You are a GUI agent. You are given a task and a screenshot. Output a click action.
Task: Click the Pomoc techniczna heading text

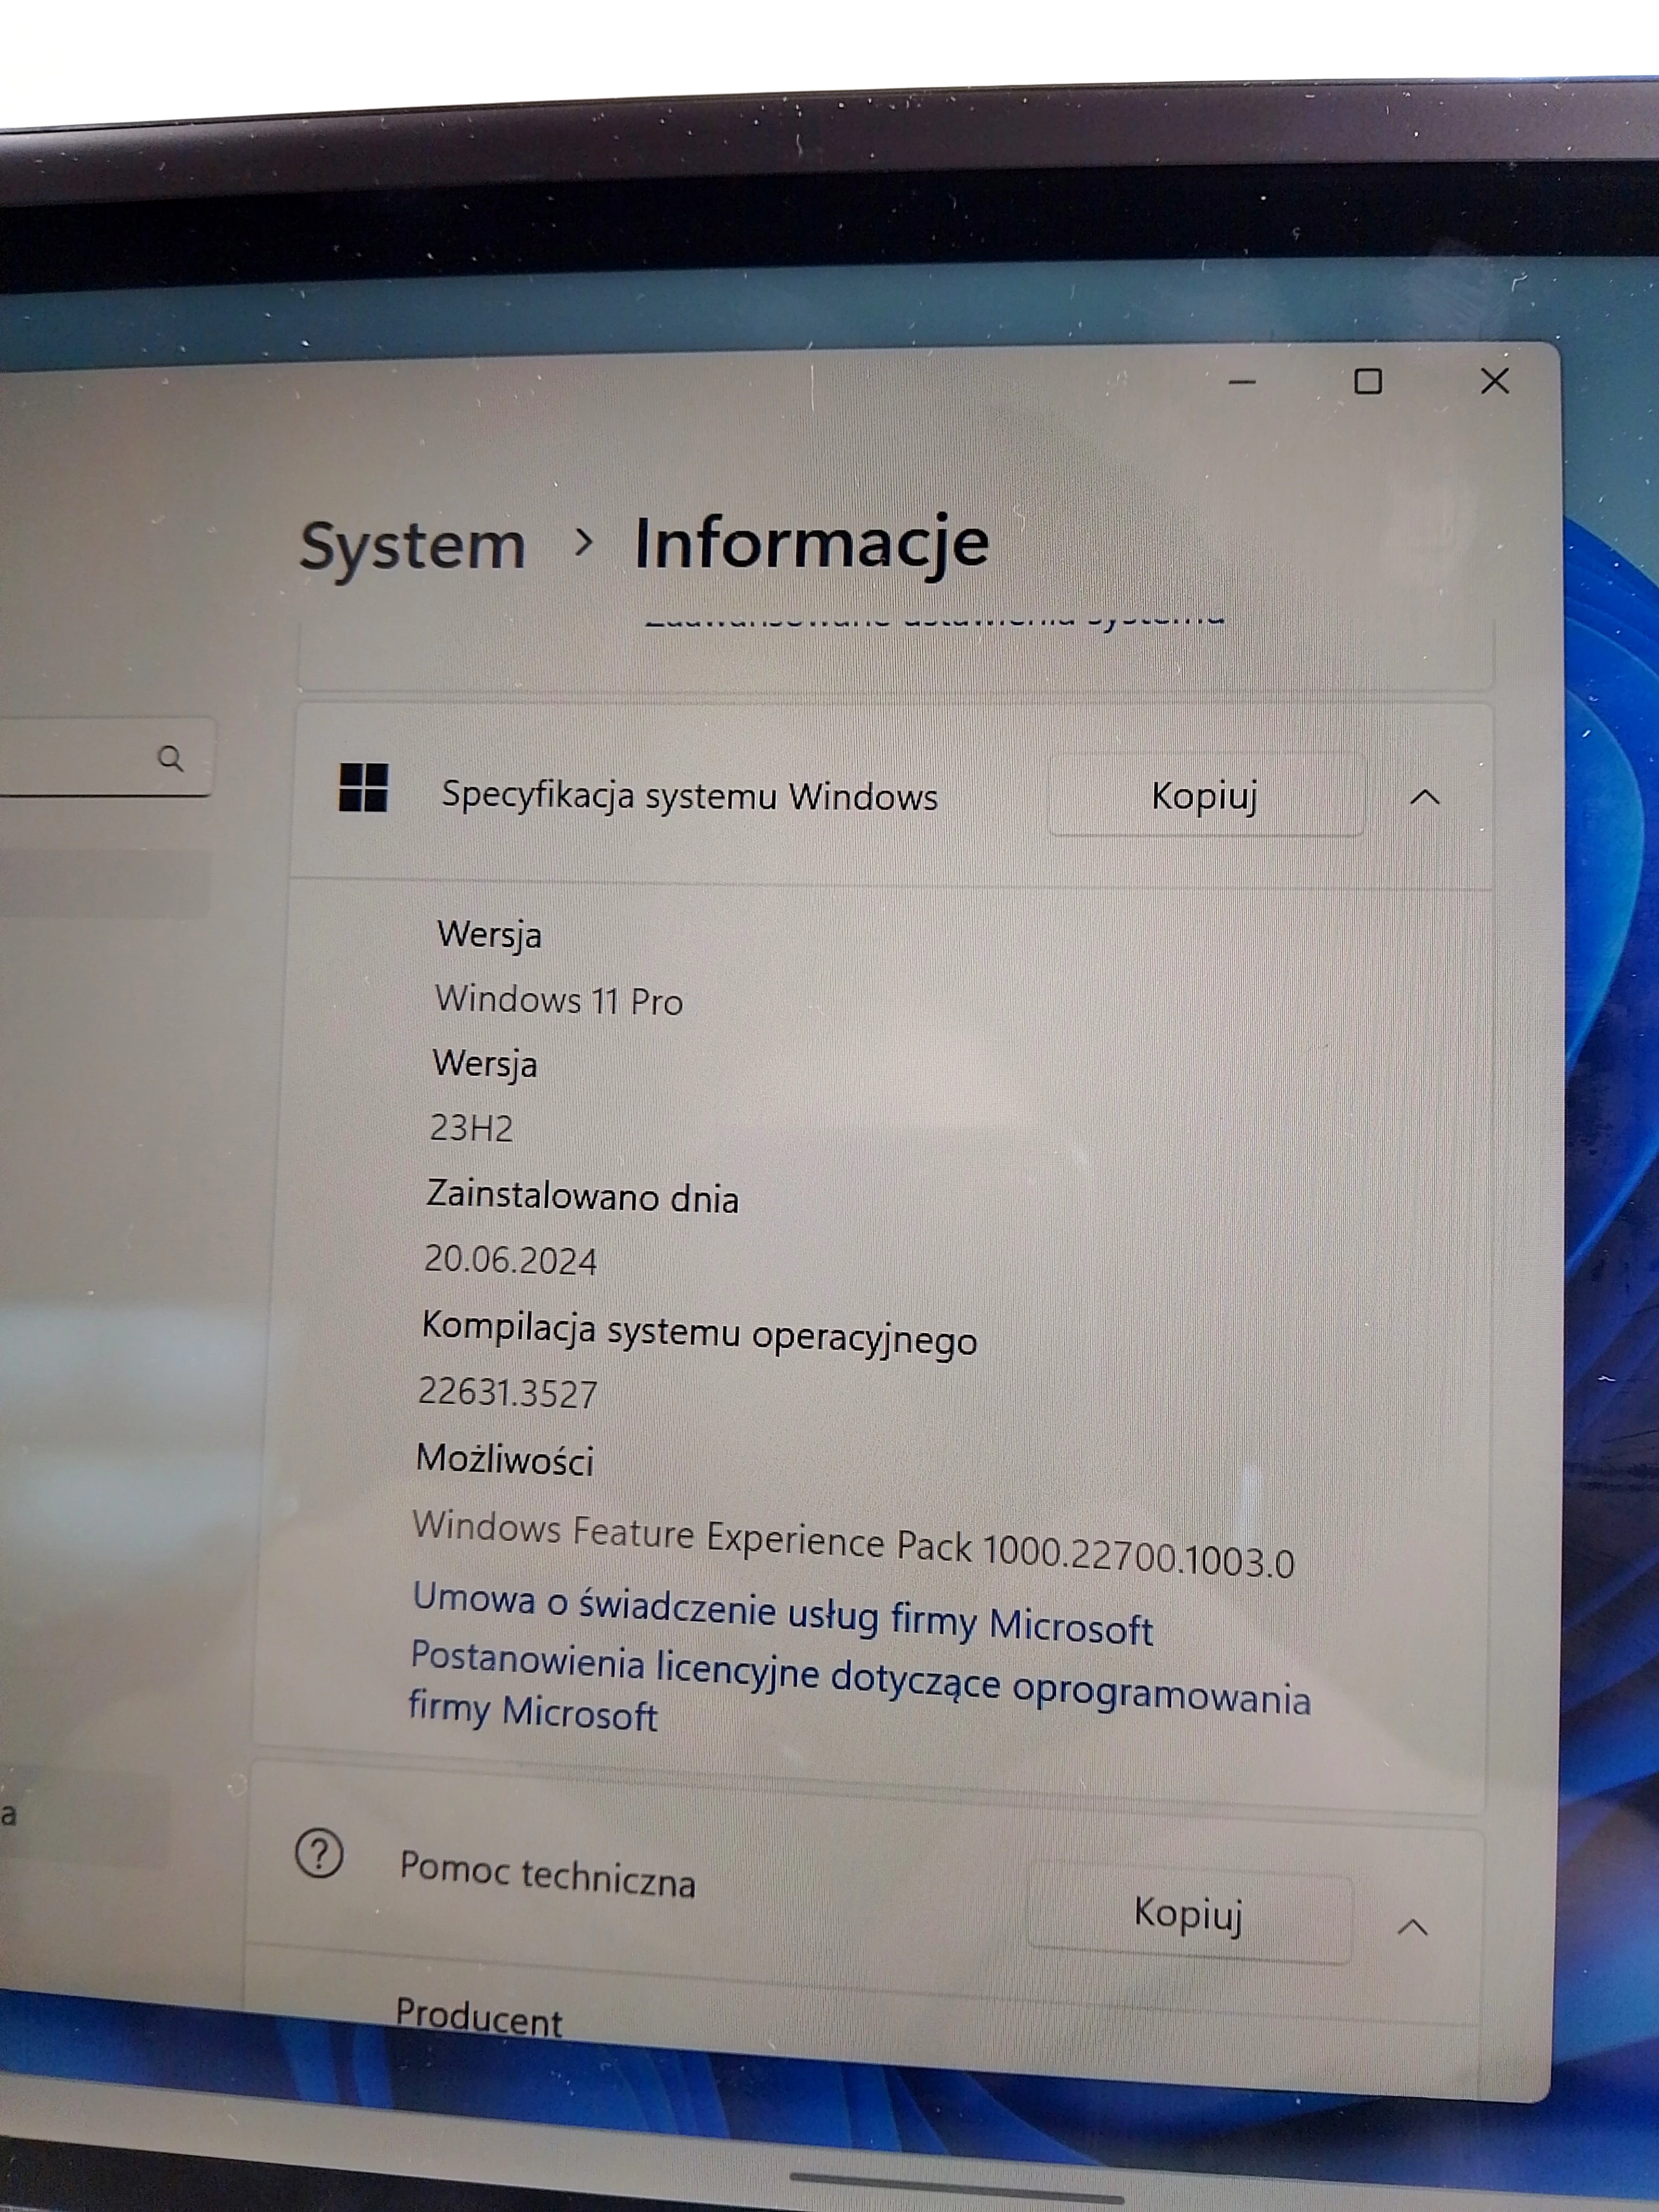tap(547, 1874)
